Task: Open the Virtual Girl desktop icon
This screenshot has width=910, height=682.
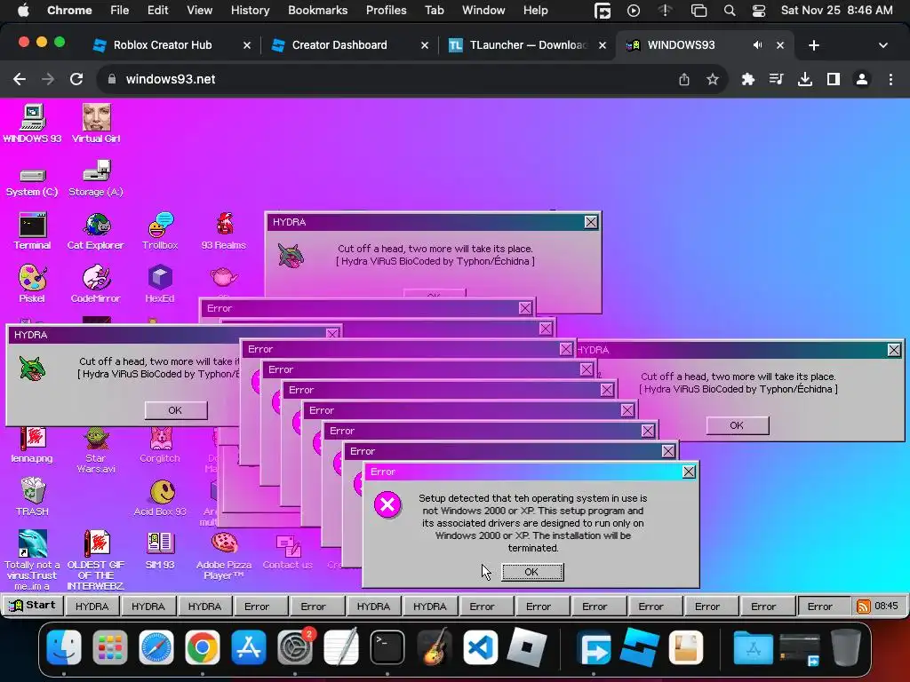Action: (x=96, y=123)
